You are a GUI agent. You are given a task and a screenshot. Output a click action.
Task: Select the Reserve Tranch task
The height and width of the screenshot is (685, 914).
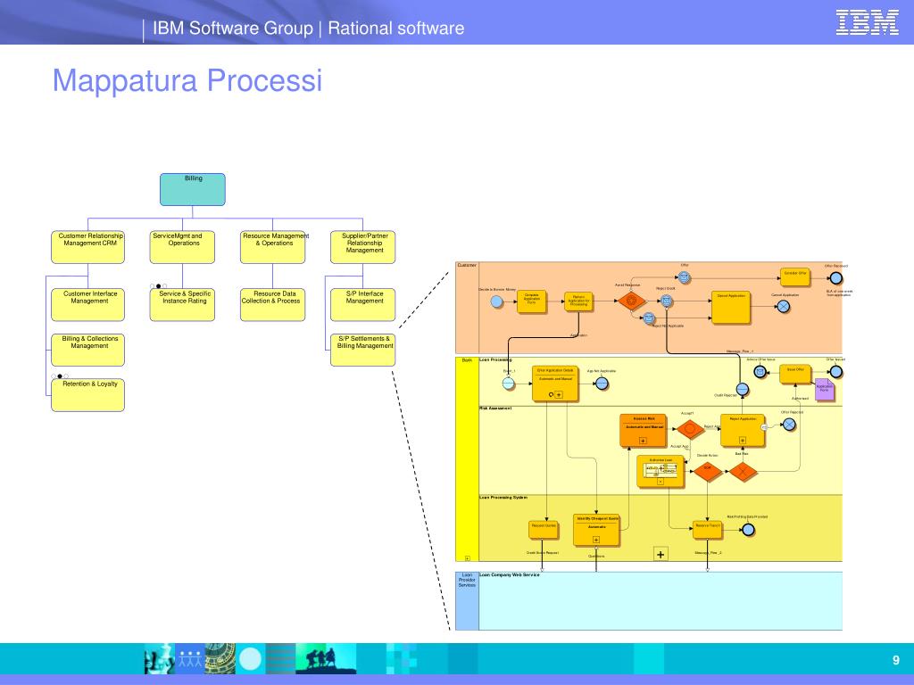[707, 529]
